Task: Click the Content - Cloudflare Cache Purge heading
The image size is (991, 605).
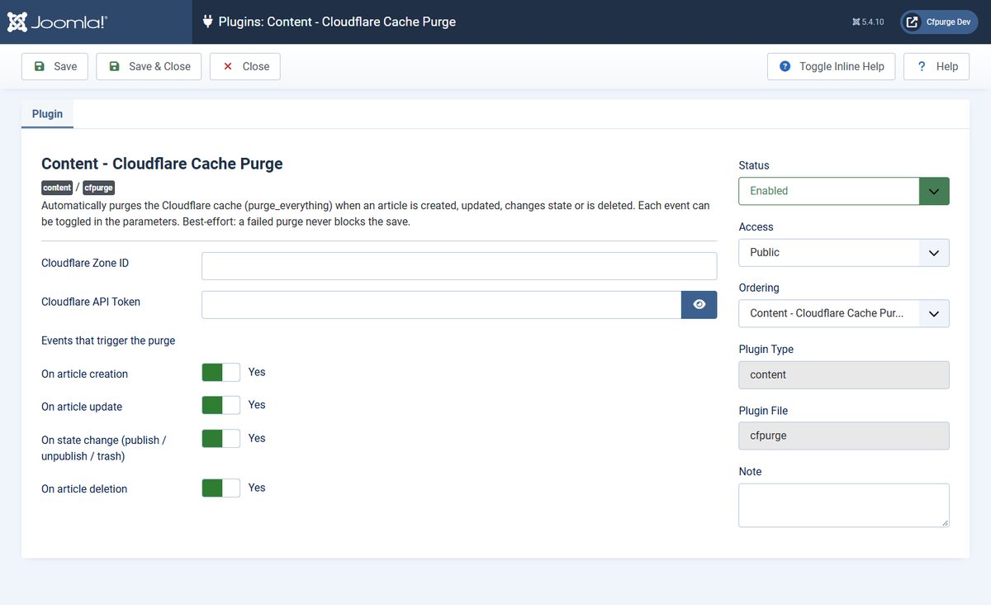Action: (x=162, y=164)
